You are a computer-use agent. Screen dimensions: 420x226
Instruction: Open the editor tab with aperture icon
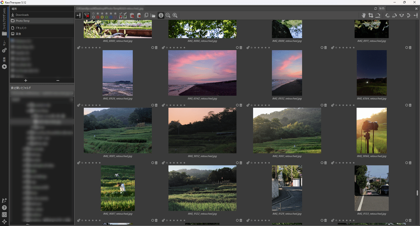pos(5,67)
